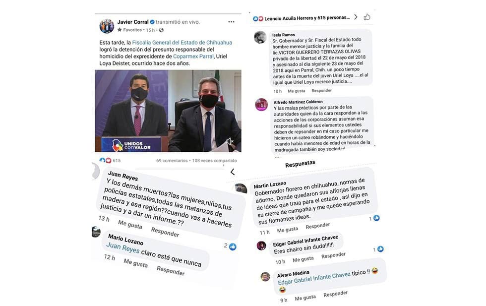Click the globe public privacy icon
Image resolution: width=486 pixels, height=306 pixels.
click(161, 30)
